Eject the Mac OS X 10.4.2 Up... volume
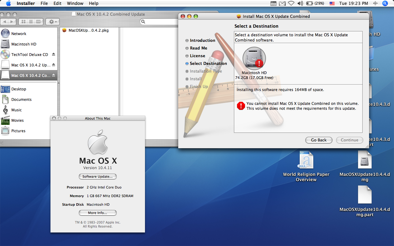This screenshot has width=394, height=246. pyautogui.click(x=54, y=65)
